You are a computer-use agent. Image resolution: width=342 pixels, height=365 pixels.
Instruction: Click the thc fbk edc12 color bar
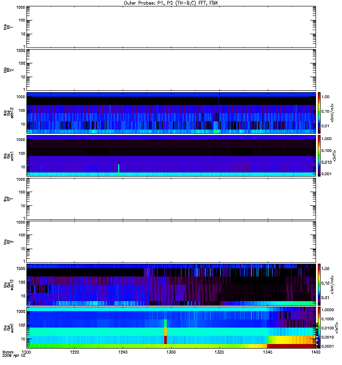319,285
